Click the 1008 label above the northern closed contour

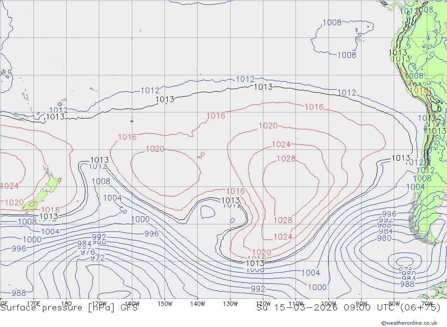pyautogui.click(x=332, y=23)
